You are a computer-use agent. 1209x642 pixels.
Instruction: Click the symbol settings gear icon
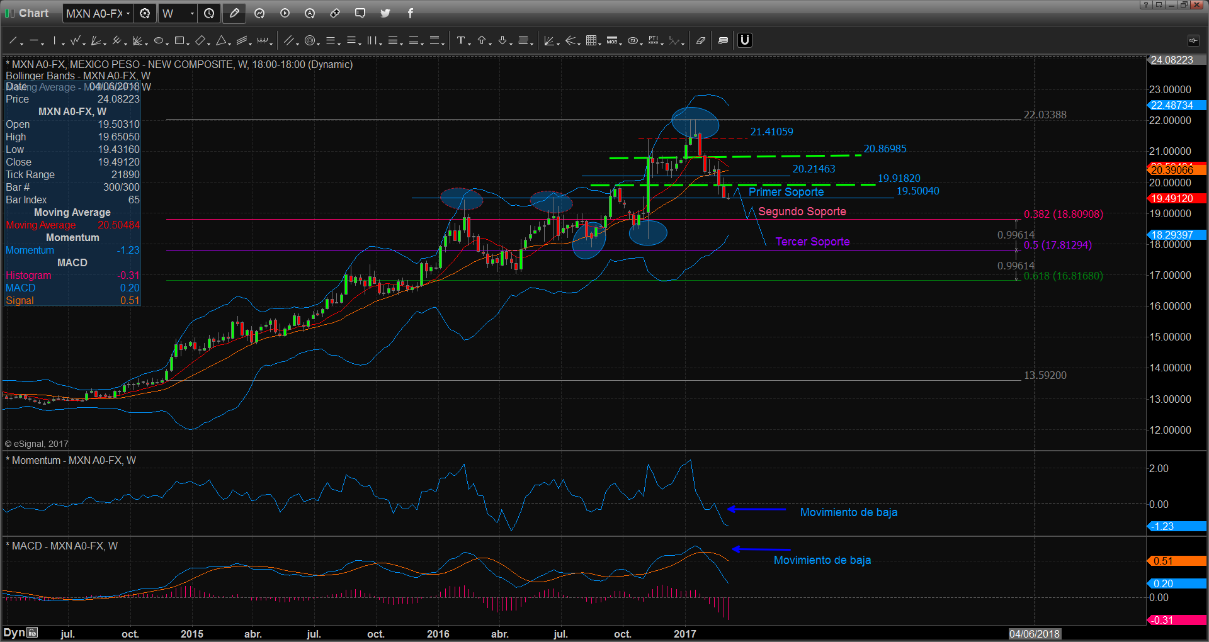145,13
